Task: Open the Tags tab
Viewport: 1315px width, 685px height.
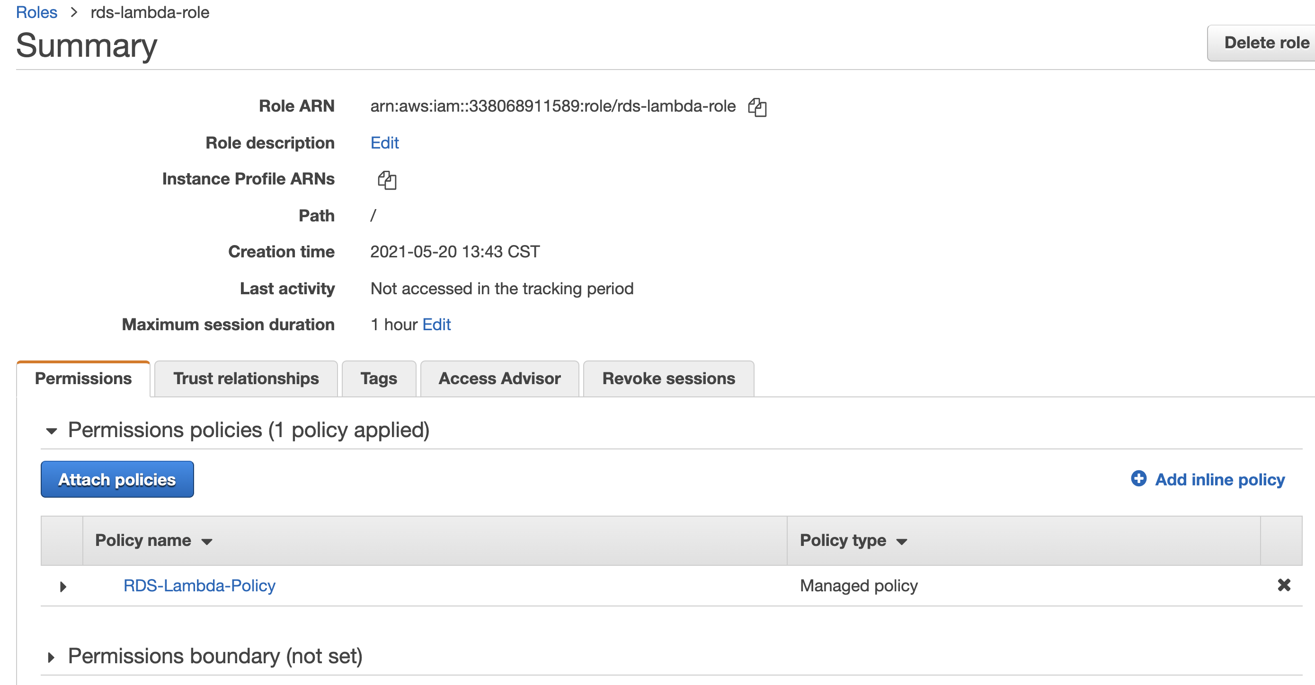Action: [378, 378]
